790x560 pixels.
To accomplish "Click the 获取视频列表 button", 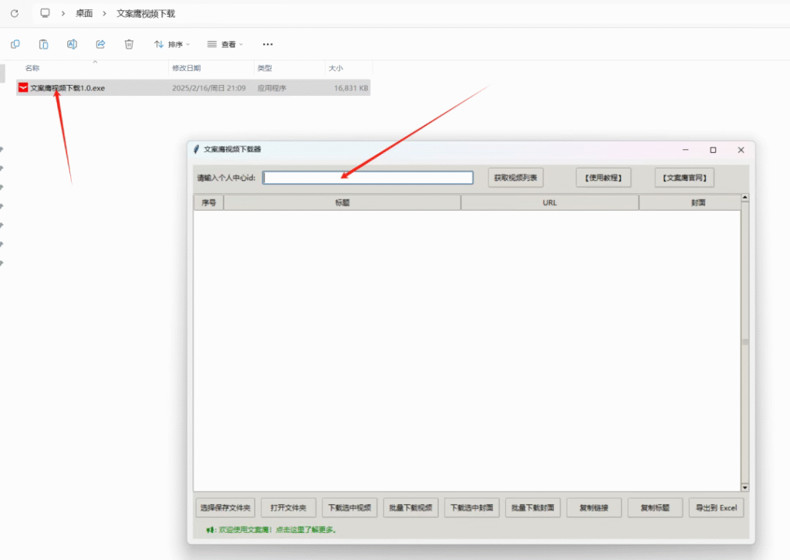I will tap(516, 178).
